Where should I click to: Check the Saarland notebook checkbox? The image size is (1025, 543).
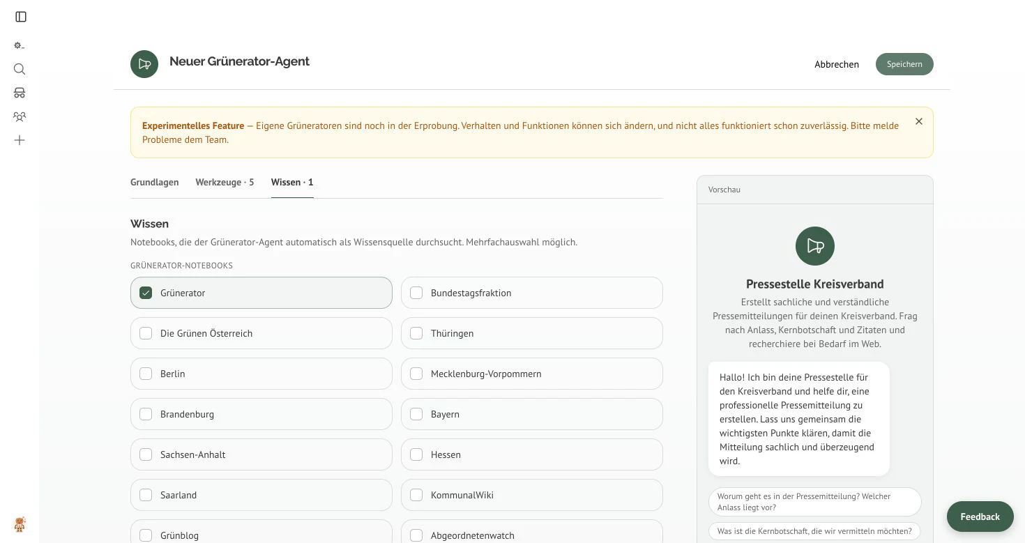pyautogui.click(x=146, y=495)
